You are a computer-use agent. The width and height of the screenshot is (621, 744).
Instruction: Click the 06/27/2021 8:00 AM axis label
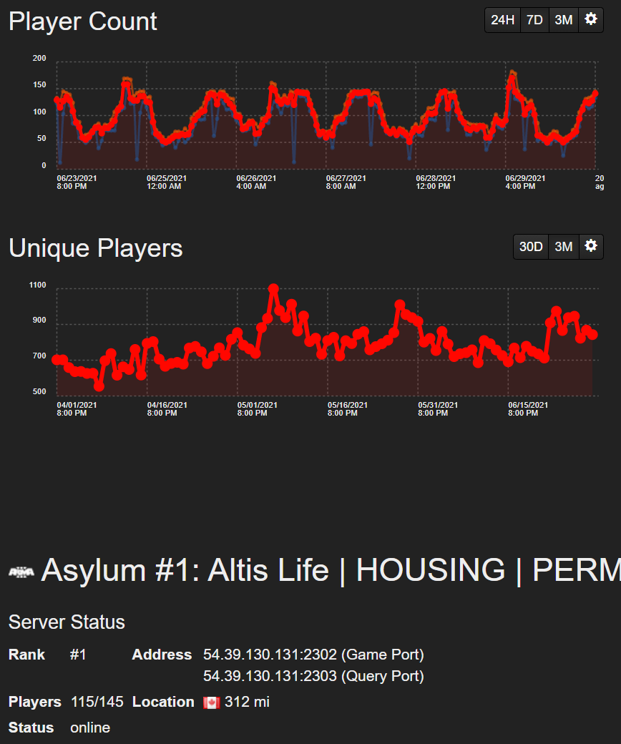coord(346,182)
